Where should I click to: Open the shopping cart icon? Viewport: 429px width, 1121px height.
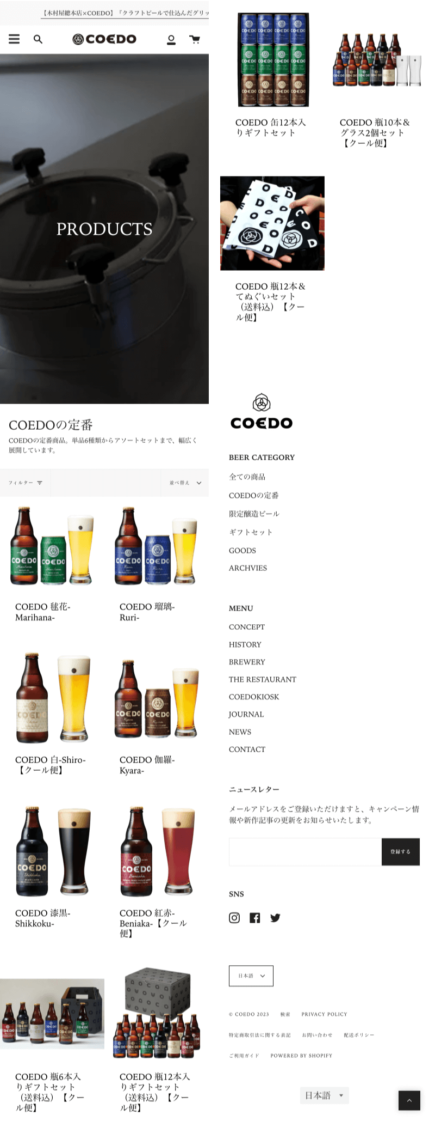point(195,39)
